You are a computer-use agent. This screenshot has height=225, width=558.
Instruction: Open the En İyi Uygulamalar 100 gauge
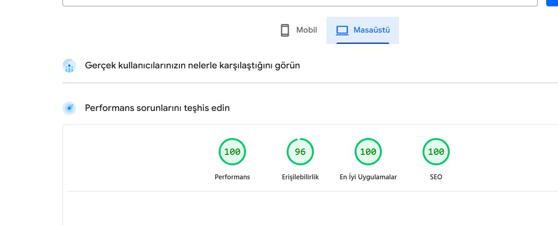(368, 152)
